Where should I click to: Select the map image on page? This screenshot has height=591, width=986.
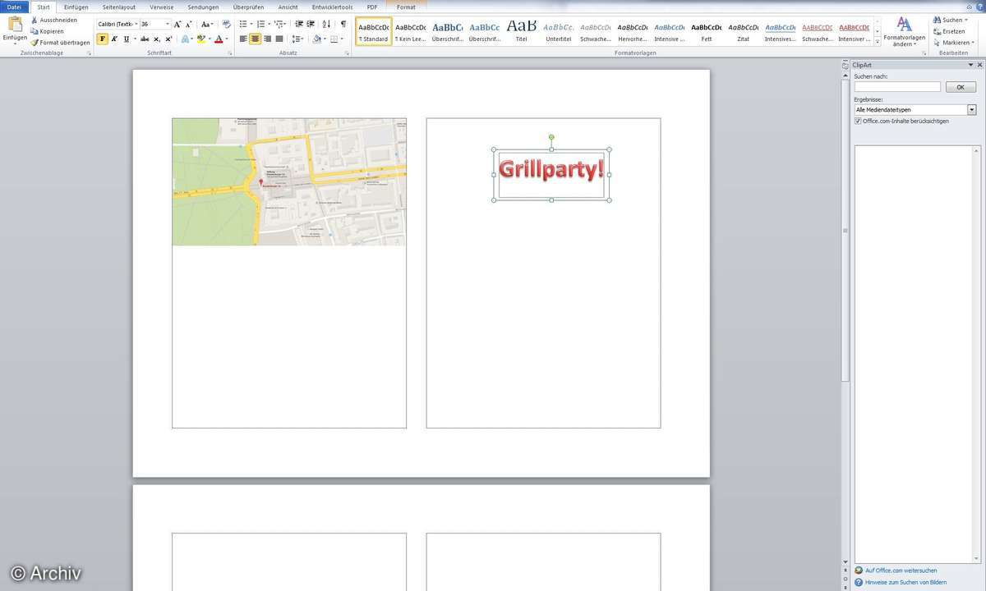pyautogui.click(x=289, y=181)
